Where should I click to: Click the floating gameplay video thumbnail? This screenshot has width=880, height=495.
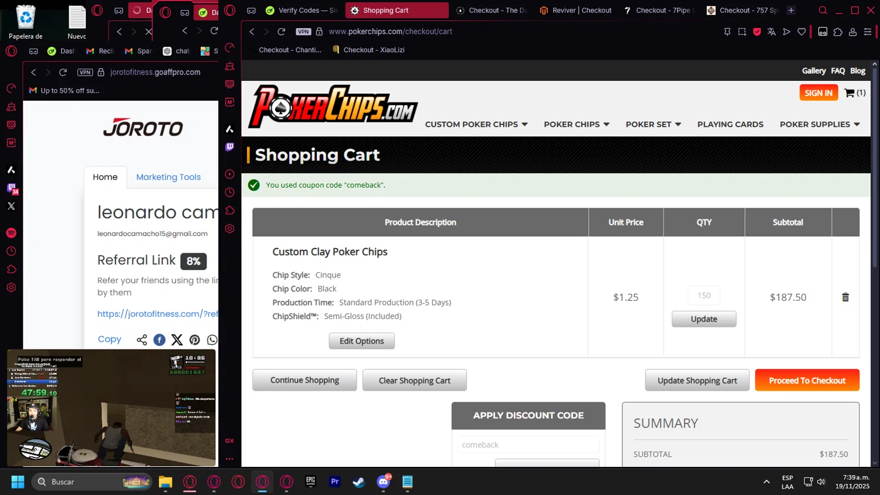(x=111, y=408)
